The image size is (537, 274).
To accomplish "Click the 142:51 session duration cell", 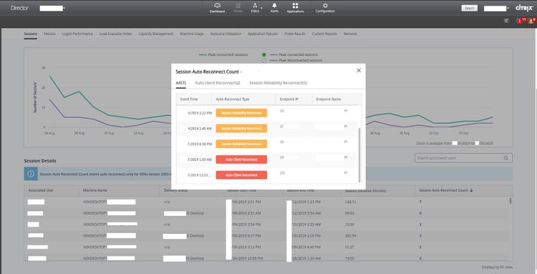I will [351, 202].
